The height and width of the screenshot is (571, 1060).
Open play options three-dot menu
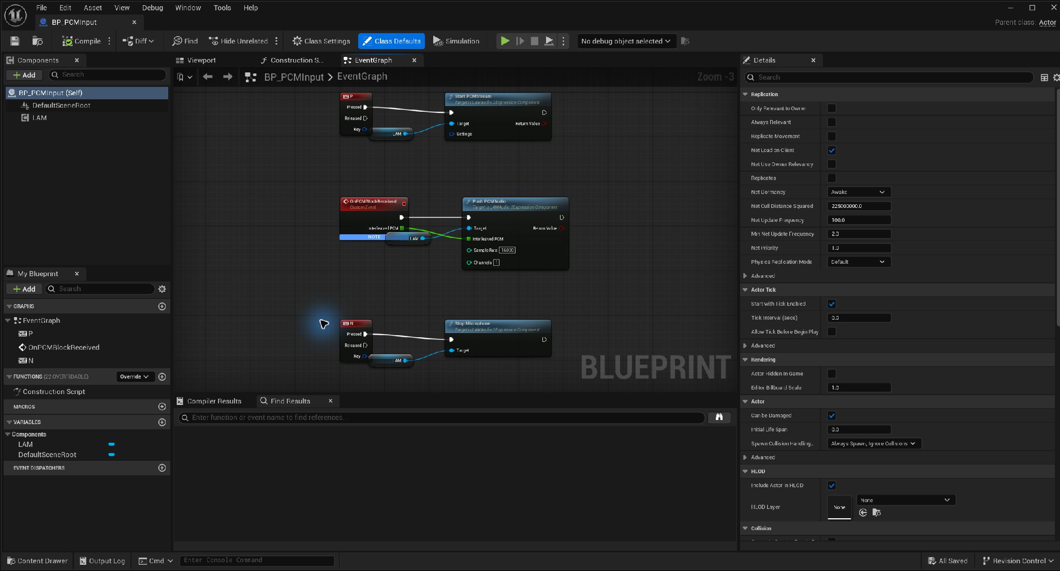pyautogui.click(x=564, y=41)
